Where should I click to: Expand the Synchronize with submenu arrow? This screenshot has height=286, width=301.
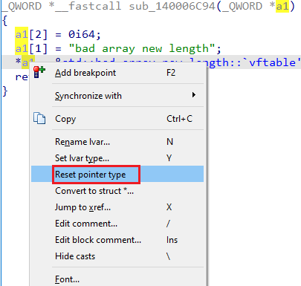coord(194,95)
